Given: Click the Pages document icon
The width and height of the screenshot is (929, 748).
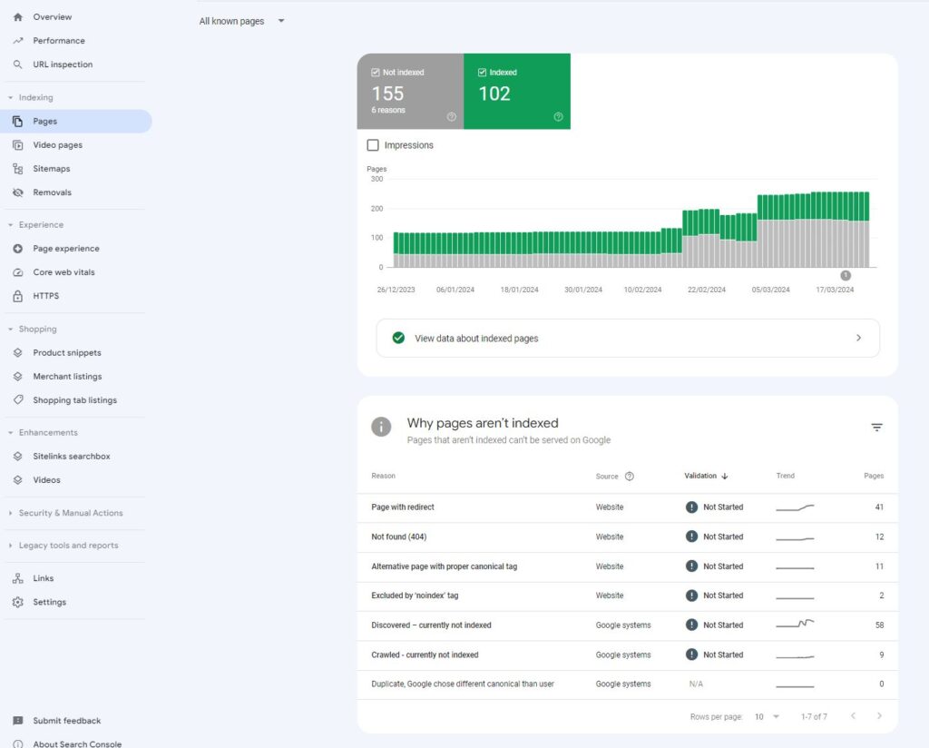Looking at the screenshot, I should (18, 122).
